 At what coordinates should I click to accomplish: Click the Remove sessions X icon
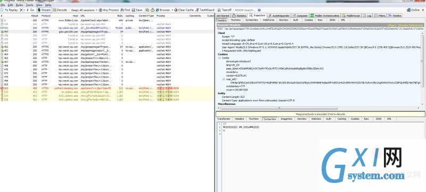(21, 10)
